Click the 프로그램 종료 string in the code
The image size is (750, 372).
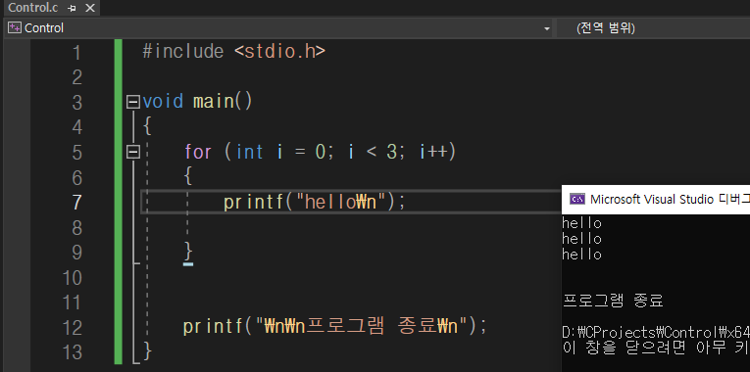369,327
